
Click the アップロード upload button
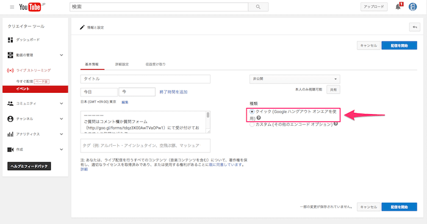[x=374, y=7]
